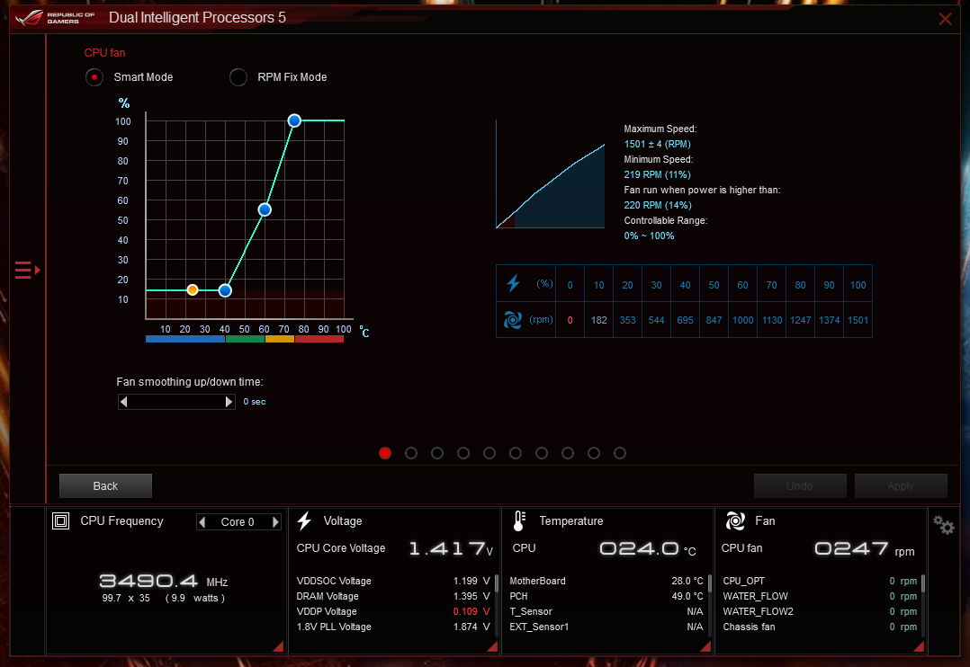970x667 pixels.
Task: Expand the Fan panel corner triangle
Action: pyautogui.click(x=920, y=646)
